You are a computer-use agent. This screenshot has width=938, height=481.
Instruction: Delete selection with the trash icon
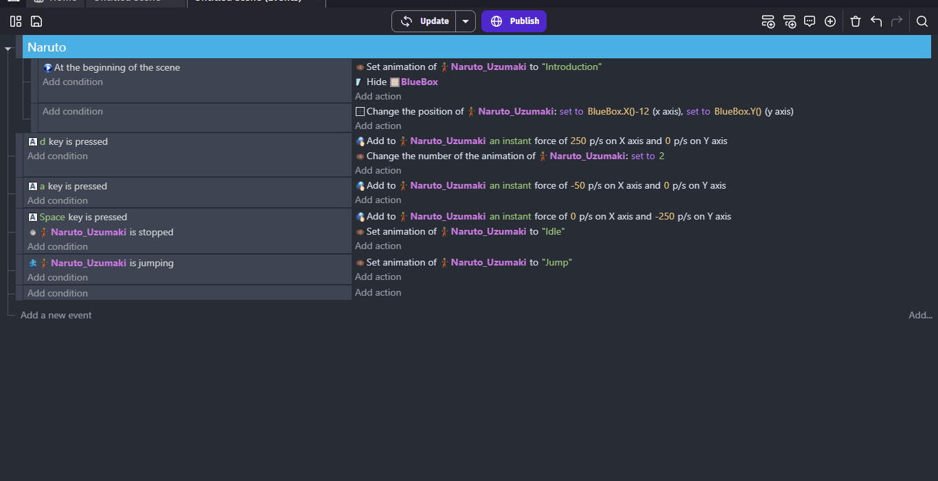pos(856,21)
